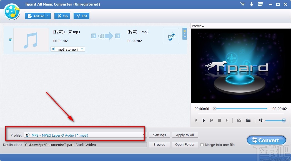Click the shopping cart purchase icon

tap(243, 4)
